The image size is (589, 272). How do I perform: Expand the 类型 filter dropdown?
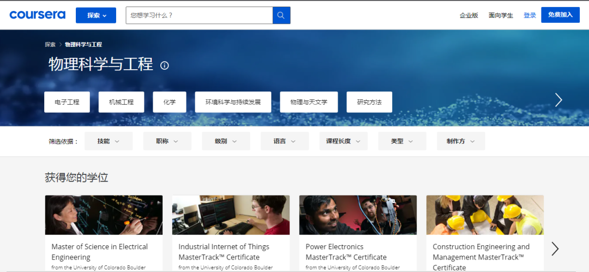coord(402,141)
